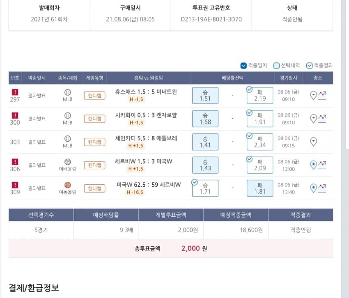
Task: Click the 배당률선택 column header
Action: coord(232,78)
